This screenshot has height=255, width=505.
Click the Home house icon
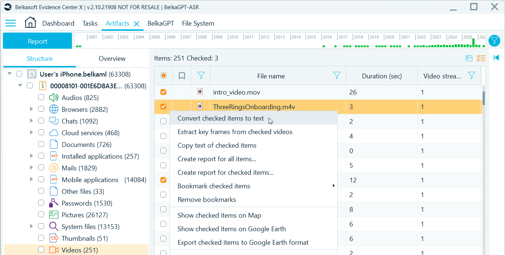[x=30, y=23]
